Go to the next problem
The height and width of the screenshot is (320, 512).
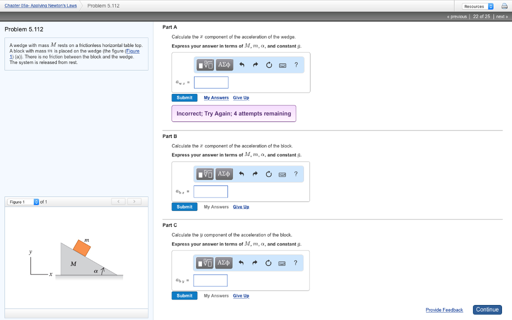(501, 16)
